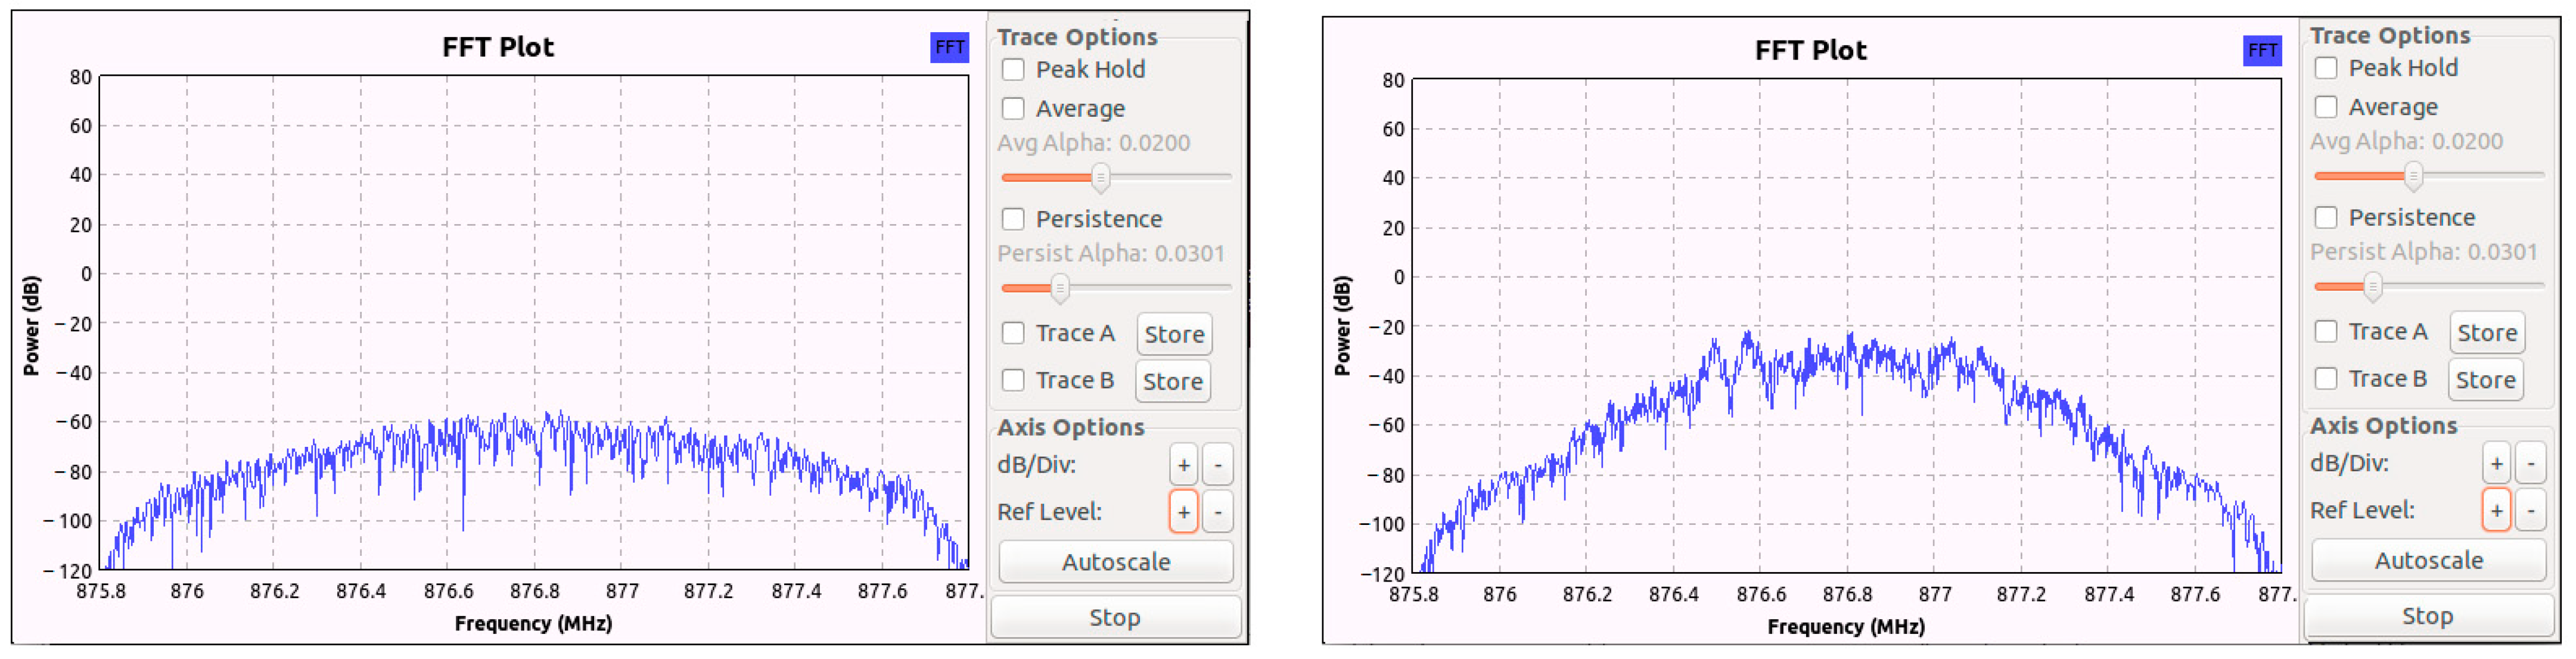Enable Peak Hold in left panel
The image size is (2576, 659).
click(1013, 70)
